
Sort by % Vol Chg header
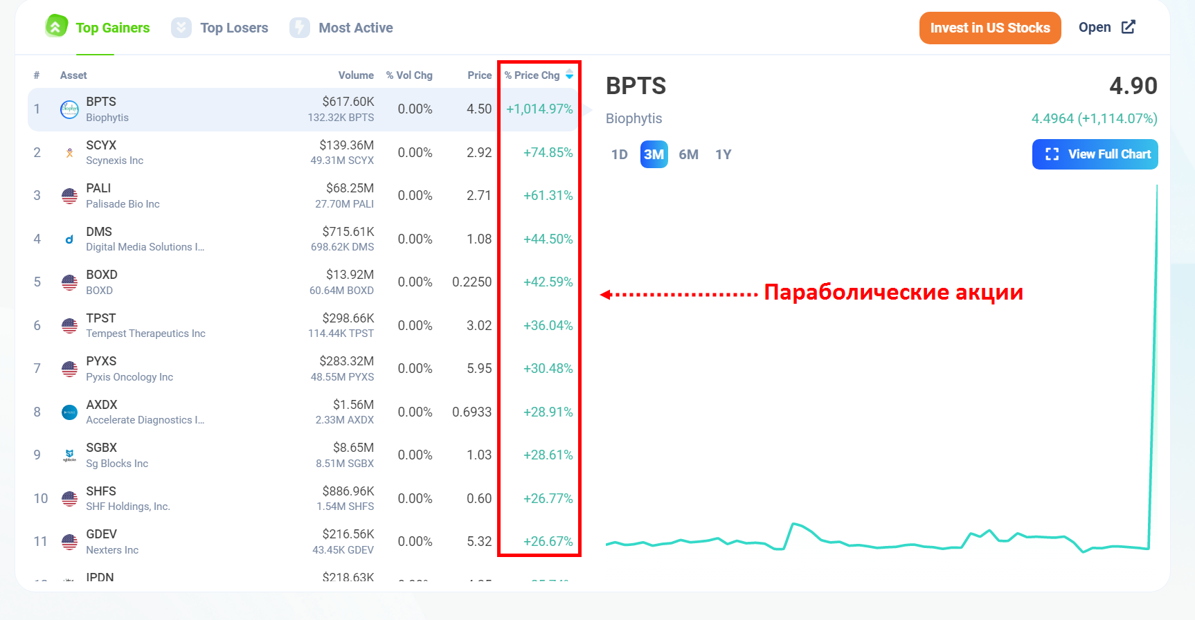[409, 75]
